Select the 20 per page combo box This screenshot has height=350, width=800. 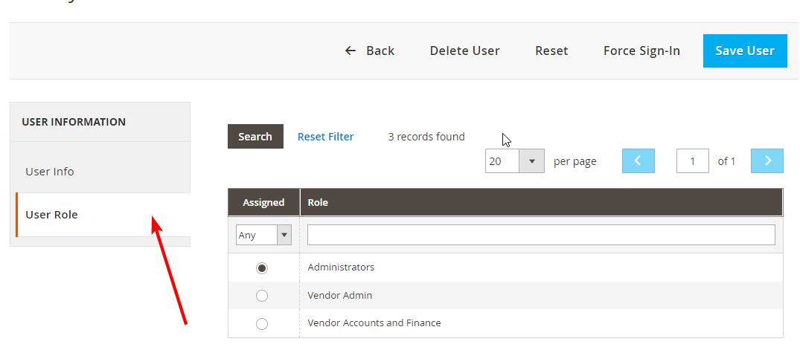click(x=515, y=161)
